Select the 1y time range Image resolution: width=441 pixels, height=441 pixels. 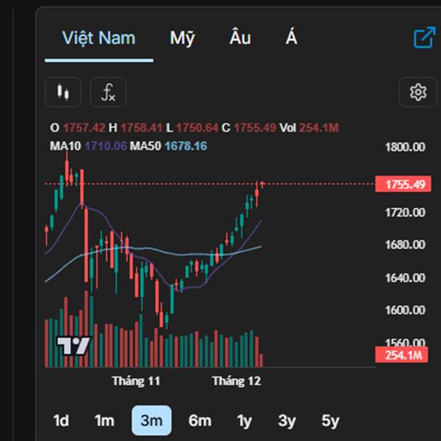pos(244,420)
